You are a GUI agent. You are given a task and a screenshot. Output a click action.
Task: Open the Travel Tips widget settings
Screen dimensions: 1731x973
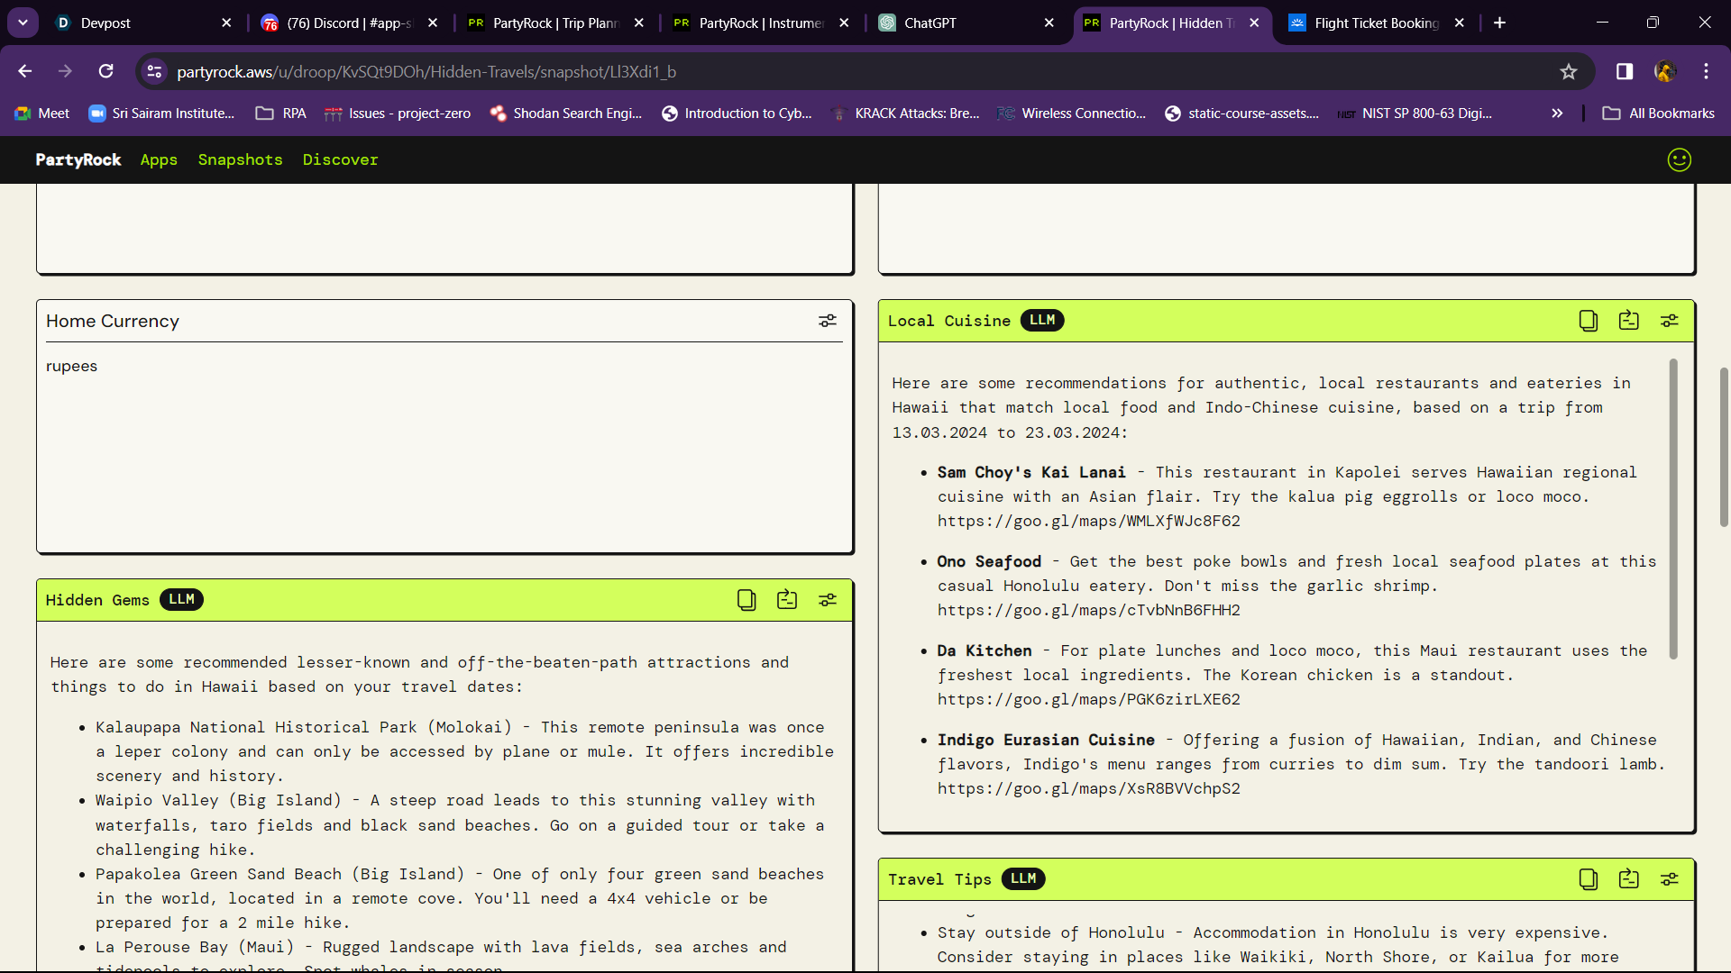(1669, 879)
